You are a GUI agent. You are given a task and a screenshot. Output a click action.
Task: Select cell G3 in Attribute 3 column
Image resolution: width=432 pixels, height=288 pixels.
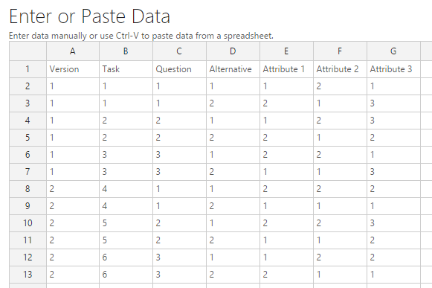tap(393, 103)
